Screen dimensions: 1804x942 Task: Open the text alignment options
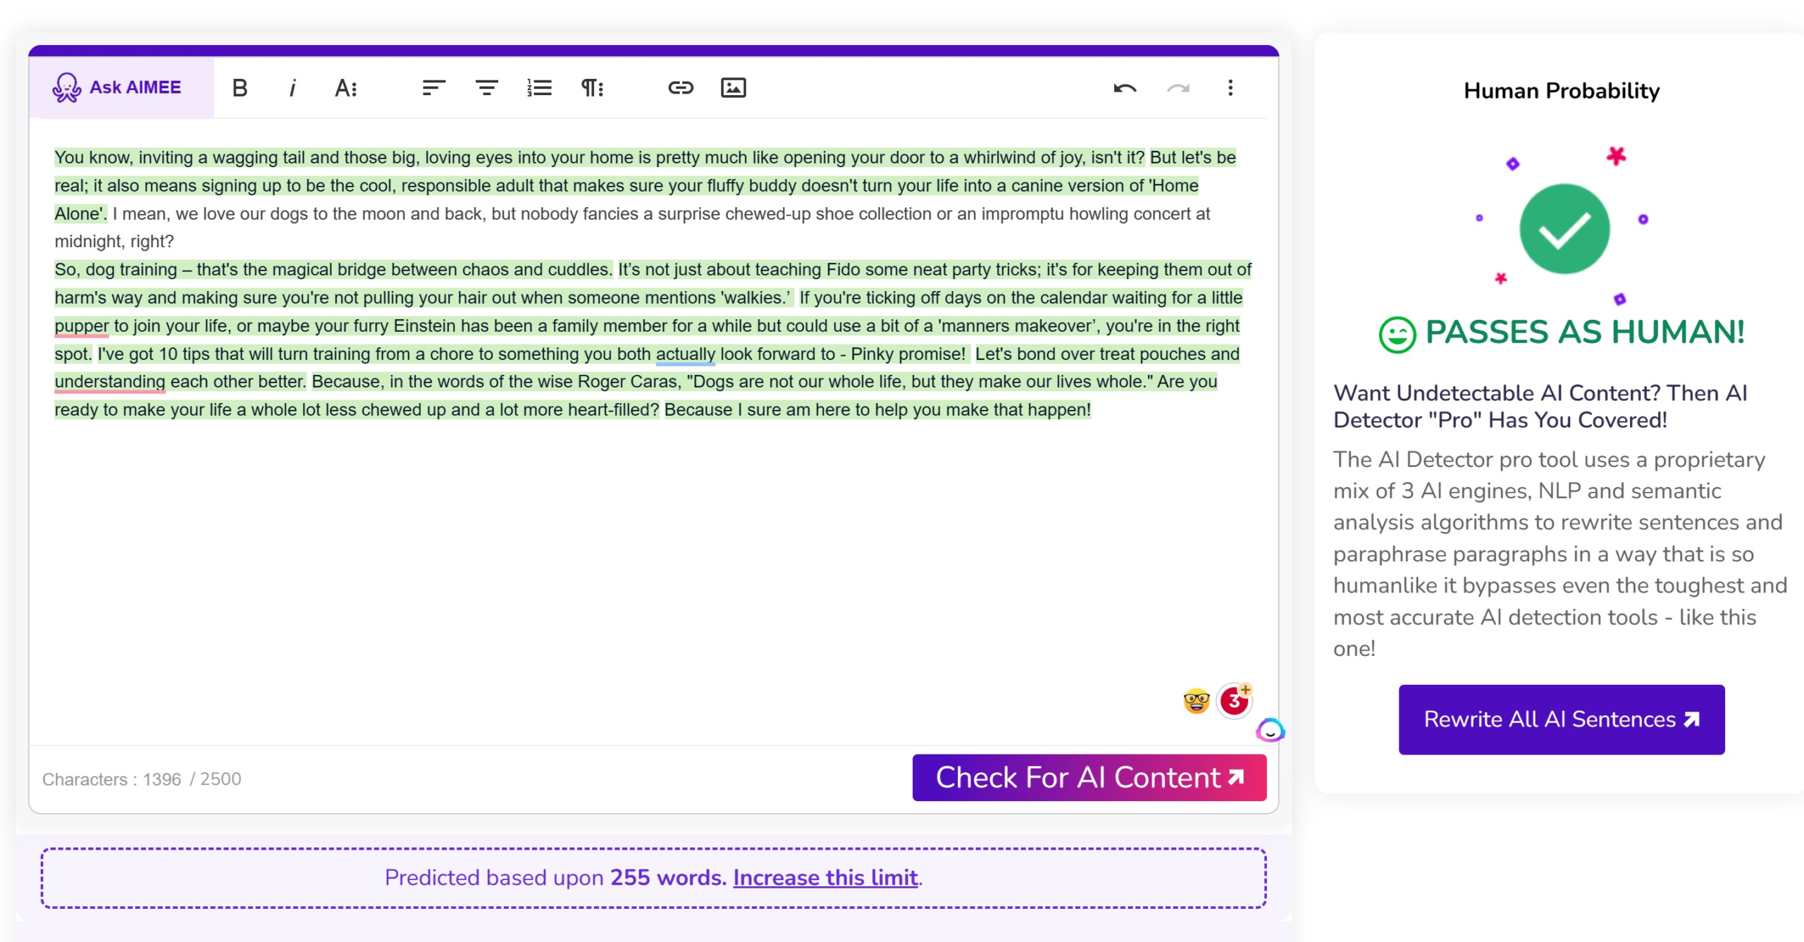tap(433, 88)
